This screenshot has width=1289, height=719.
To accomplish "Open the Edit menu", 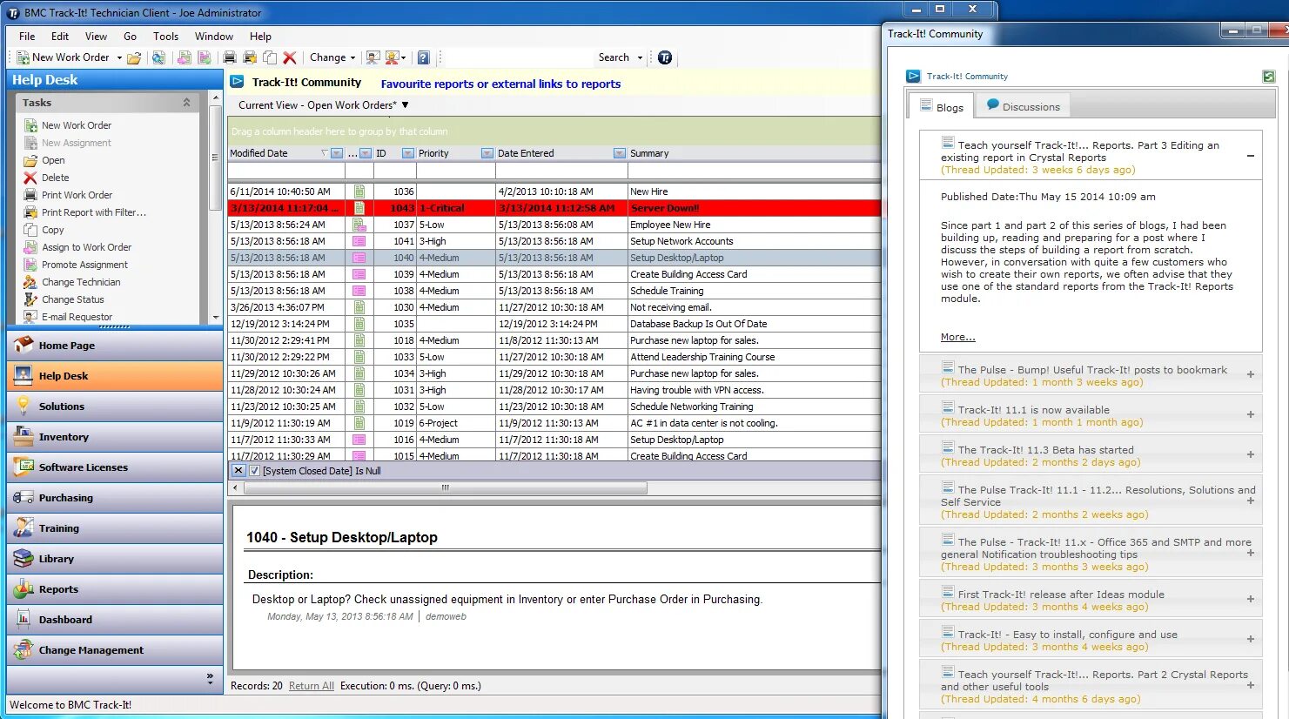I will coord(60,37).
